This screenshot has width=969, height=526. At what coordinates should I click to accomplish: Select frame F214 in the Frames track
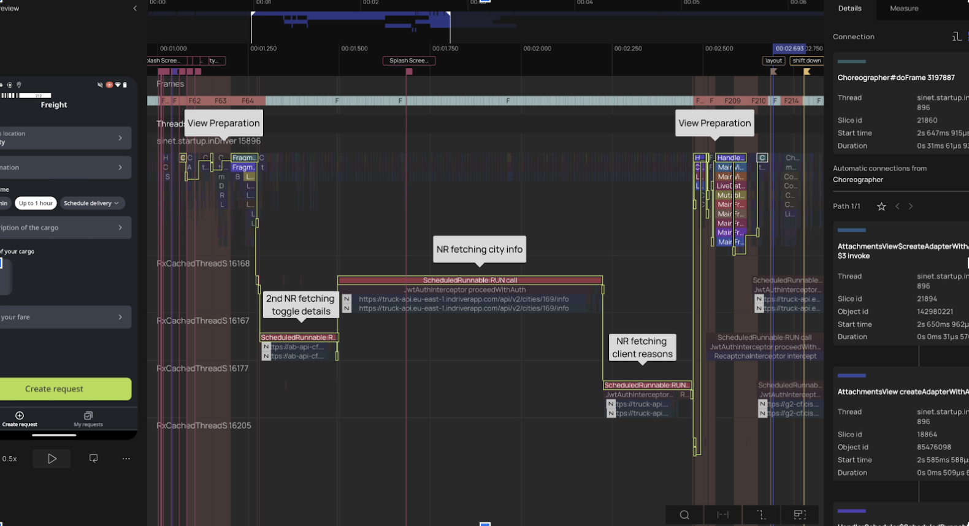791,101
